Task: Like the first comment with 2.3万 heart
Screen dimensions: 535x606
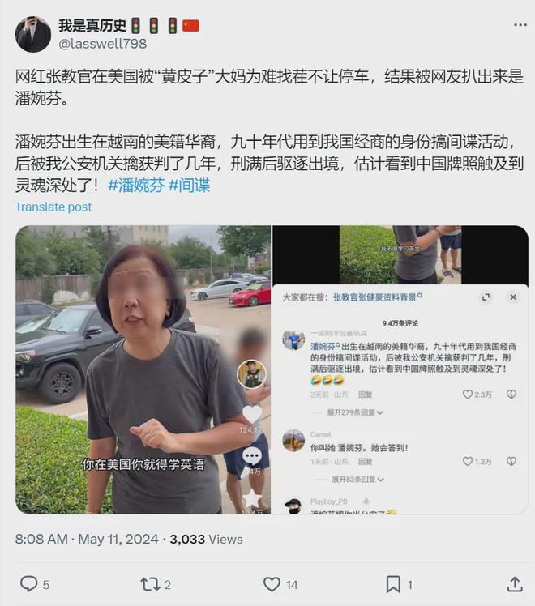Action: pyautogui.click(x=468, y=395)
